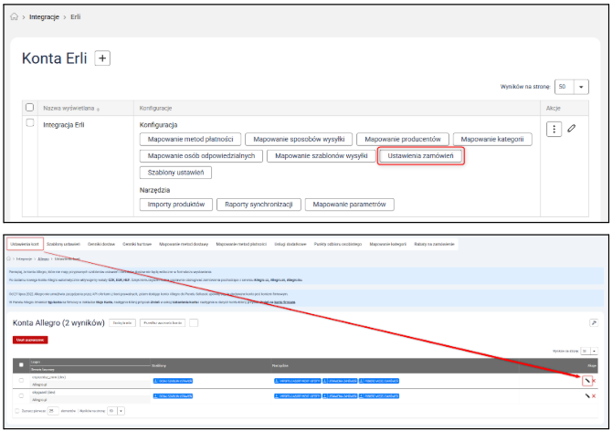Edit Integracja Erli with the pencil icon
The height and width of the screenshot is (431, 612).
(x=572, y=129)
